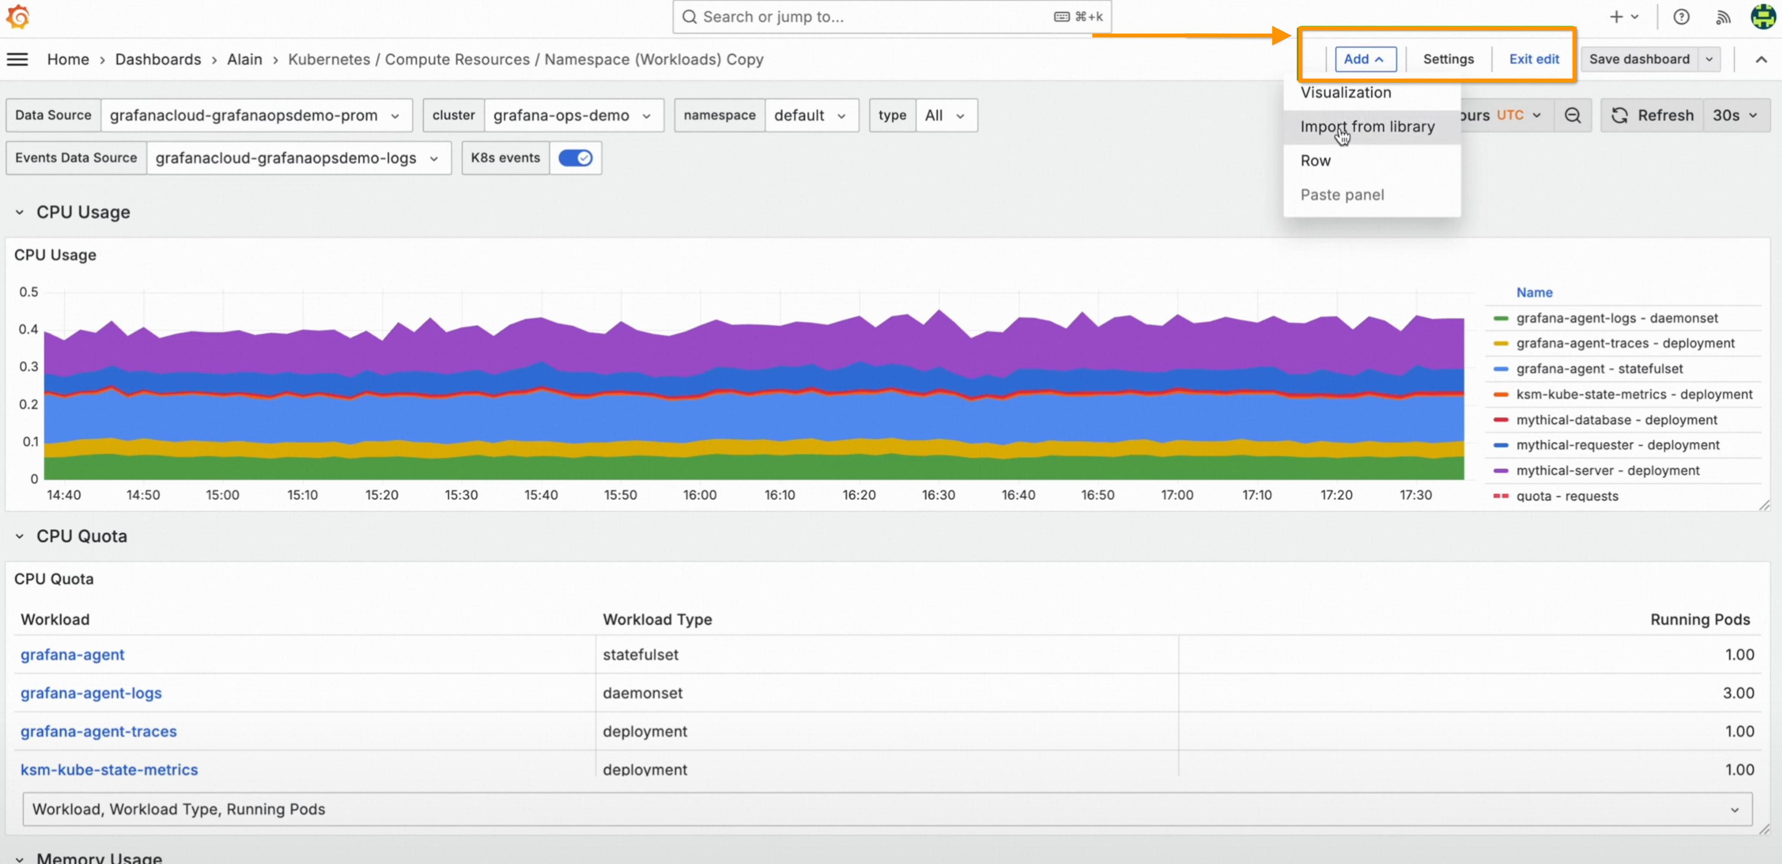The height and width of the screenshot is (864, 1782).
Task: Click the user profile avatar
Action: coord(1763,17)
